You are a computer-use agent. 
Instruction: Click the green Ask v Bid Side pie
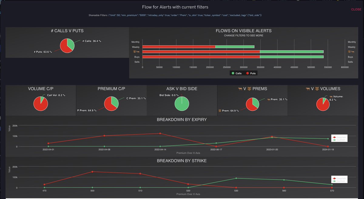(x=182, y=104)
